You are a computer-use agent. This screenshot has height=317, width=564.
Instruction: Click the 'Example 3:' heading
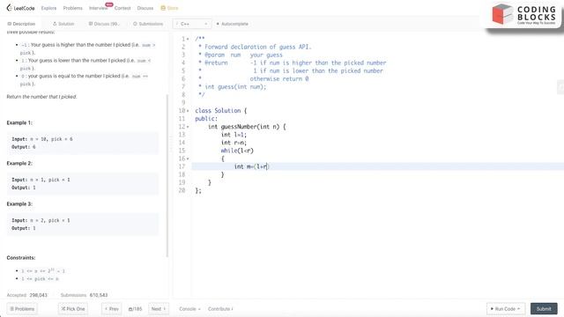point(19,203)
